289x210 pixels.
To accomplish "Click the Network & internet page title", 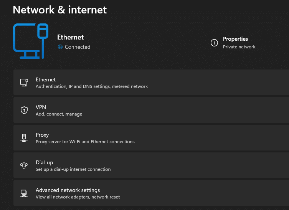I will (60, 10).
